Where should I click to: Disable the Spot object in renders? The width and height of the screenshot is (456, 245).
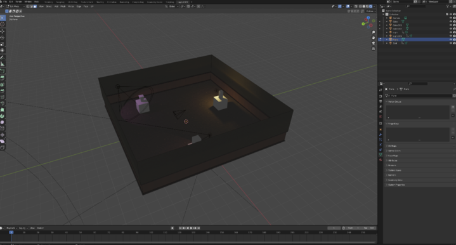[x=454, y=43]
